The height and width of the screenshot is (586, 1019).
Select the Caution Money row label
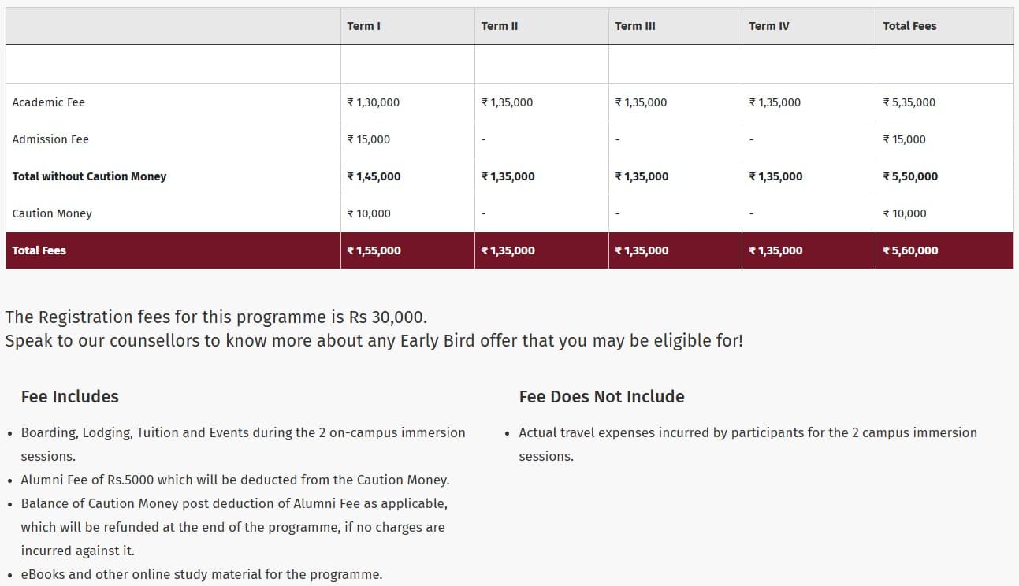click(52, 213)
